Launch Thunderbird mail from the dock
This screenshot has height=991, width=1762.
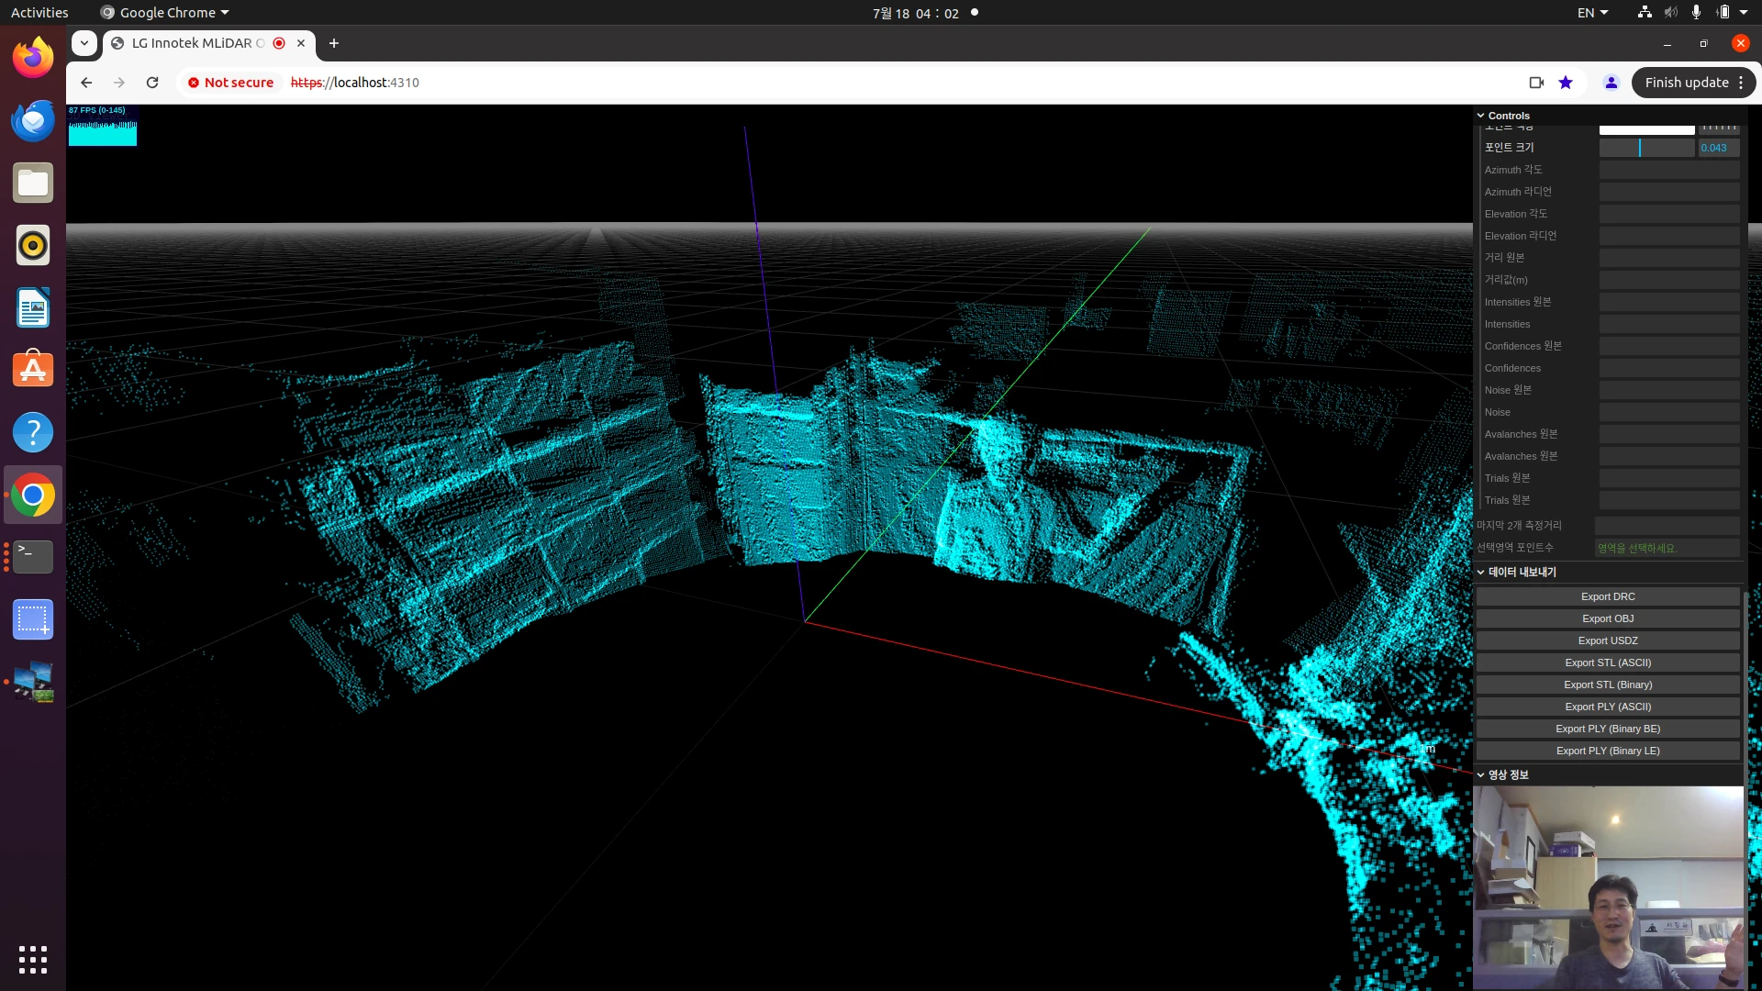tap(33, 121)
